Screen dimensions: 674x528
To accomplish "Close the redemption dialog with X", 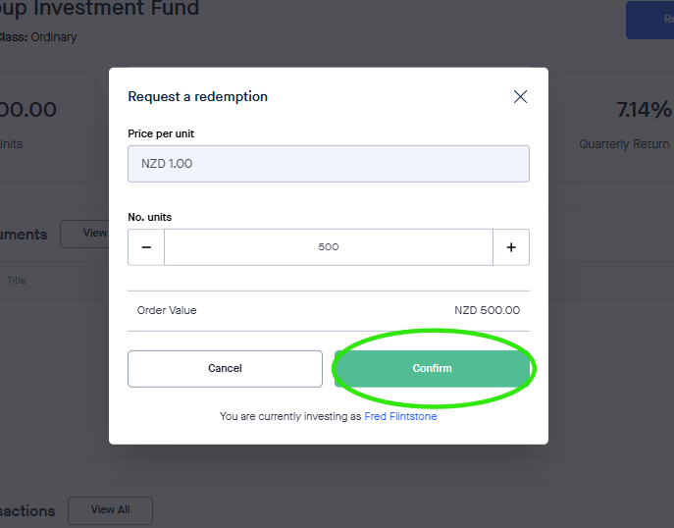I will tap(520, 96).
